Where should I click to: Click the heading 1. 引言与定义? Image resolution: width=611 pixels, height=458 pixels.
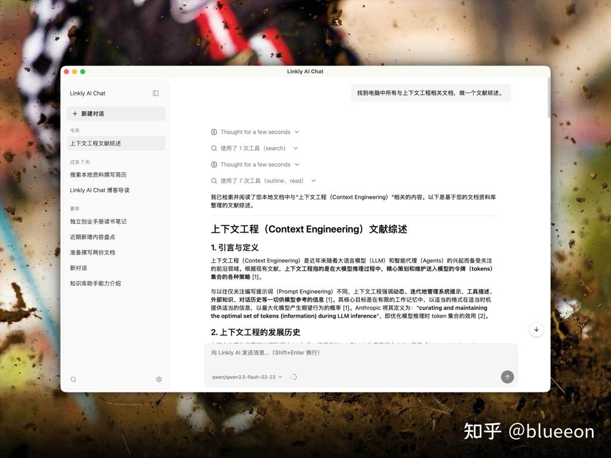(234, 247)
